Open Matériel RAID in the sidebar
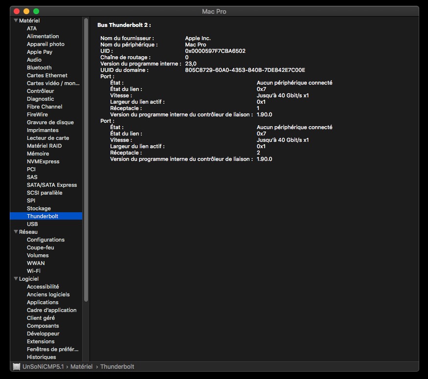 [x=44, y=146]
